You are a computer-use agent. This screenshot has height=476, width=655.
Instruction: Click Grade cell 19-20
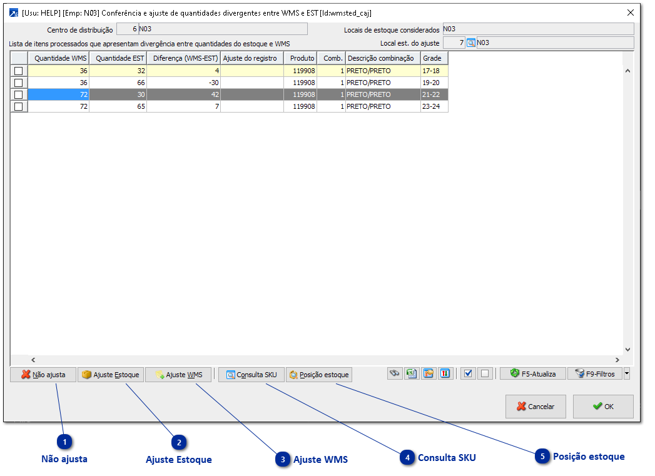(434, 83)
